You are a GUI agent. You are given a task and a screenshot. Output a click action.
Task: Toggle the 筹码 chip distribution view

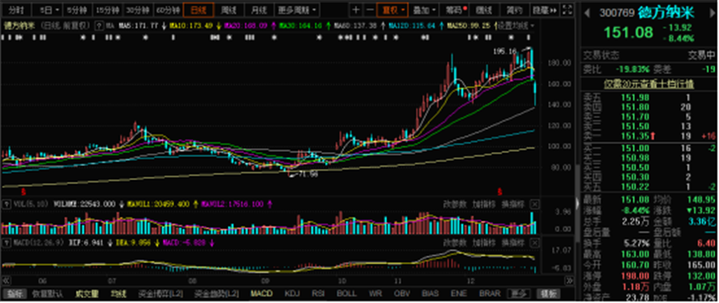(x=454, y=10)
